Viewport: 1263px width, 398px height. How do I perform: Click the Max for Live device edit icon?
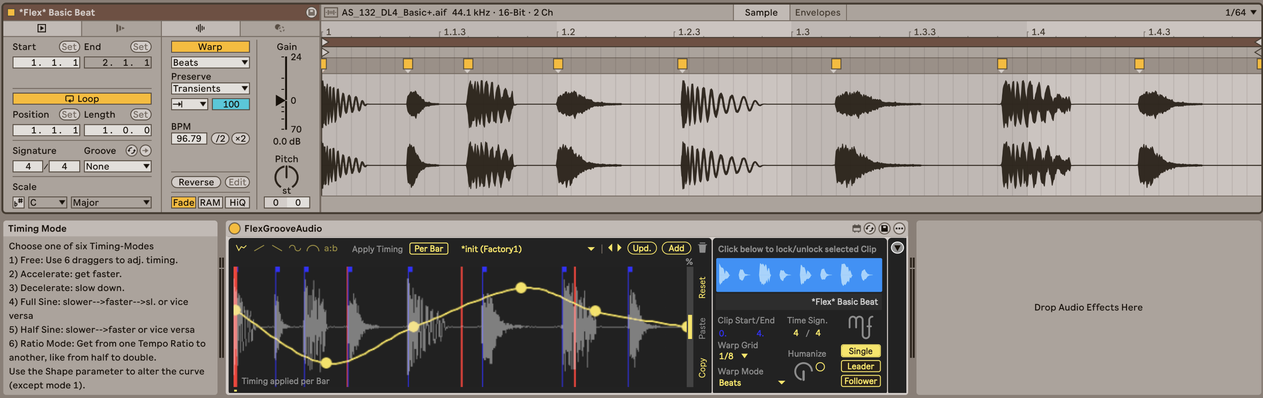(857, 229)
